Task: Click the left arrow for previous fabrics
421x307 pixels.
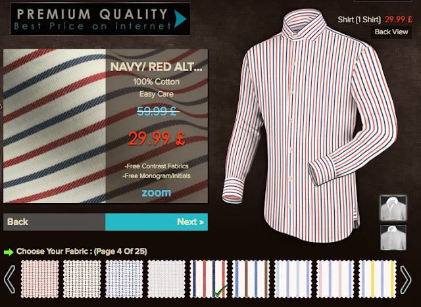Action: click(10, 279)
